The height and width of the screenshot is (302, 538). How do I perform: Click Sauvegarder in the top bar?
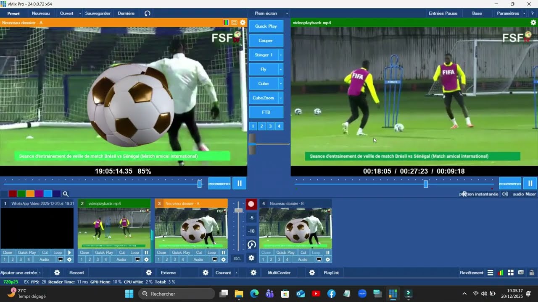tap(98, 13)
